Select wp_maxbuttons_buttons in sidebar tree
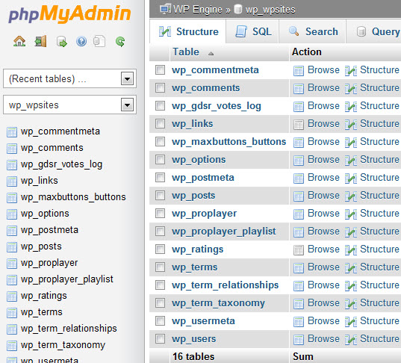Image resolution: width=401 pixels, height=363 pixels. [73, 197]
